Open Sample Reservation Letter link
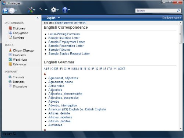The height and width of the screenshot is (138, 184). [66, 46]
